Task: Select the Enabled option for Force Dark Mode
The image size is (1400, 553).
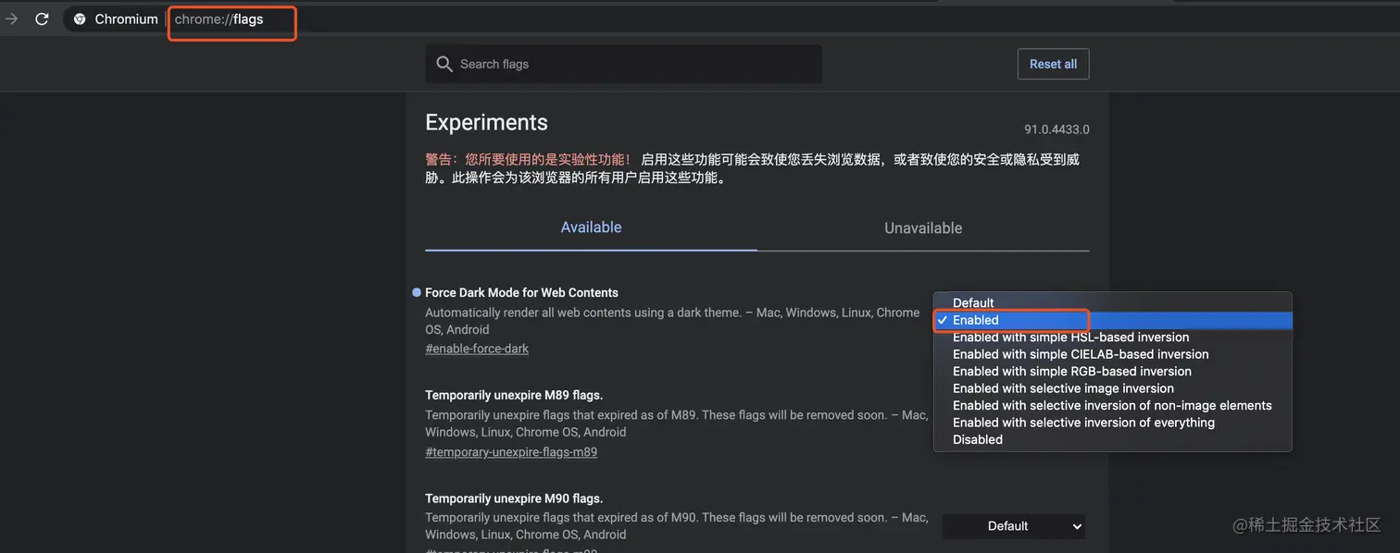Action: coord(976,320)
